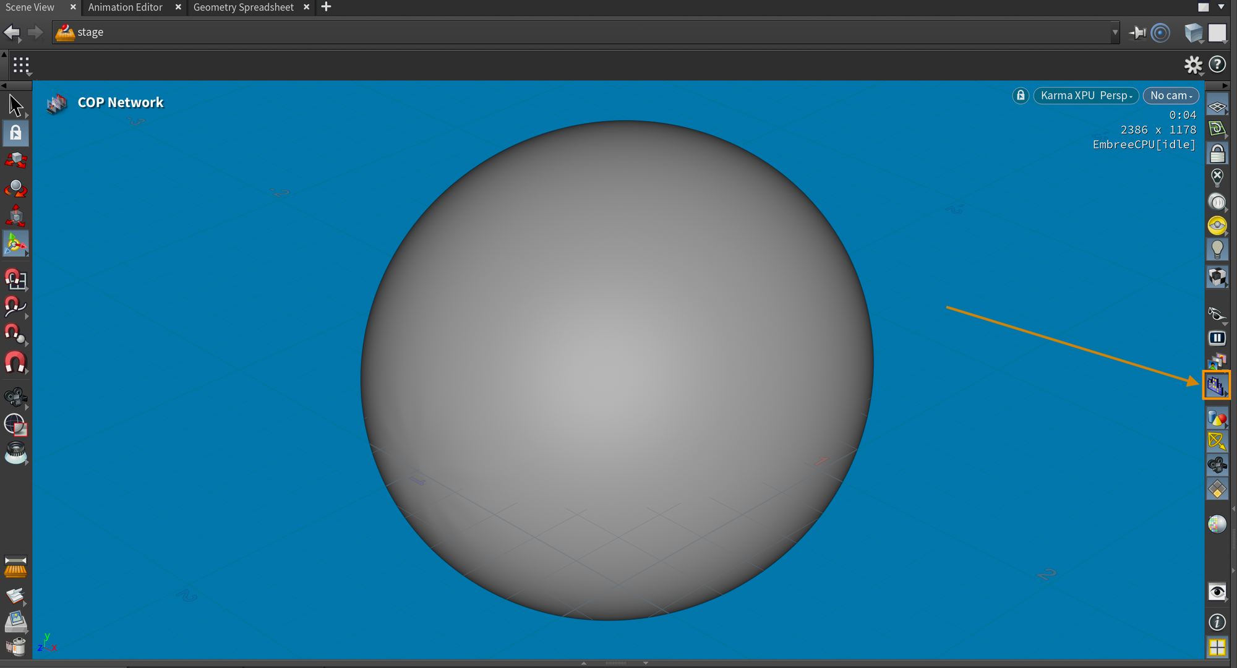Screen dimensions: 1237x668
Task: Pause viewport render updates
Action: coord(1217,338)
